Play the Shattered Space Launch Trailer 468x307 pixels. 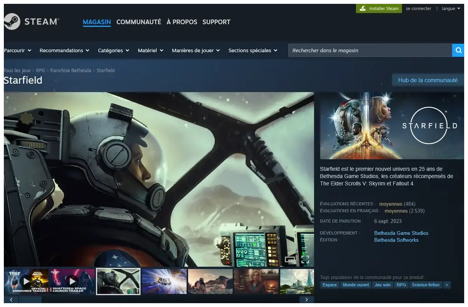(x=72, y=281)
